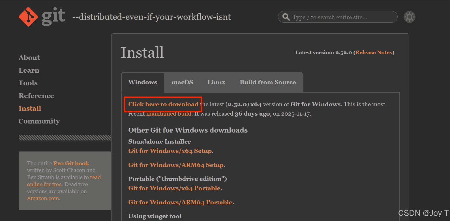Click 'Other Git for Windows downloads' heading

click(x=188, y=130)
